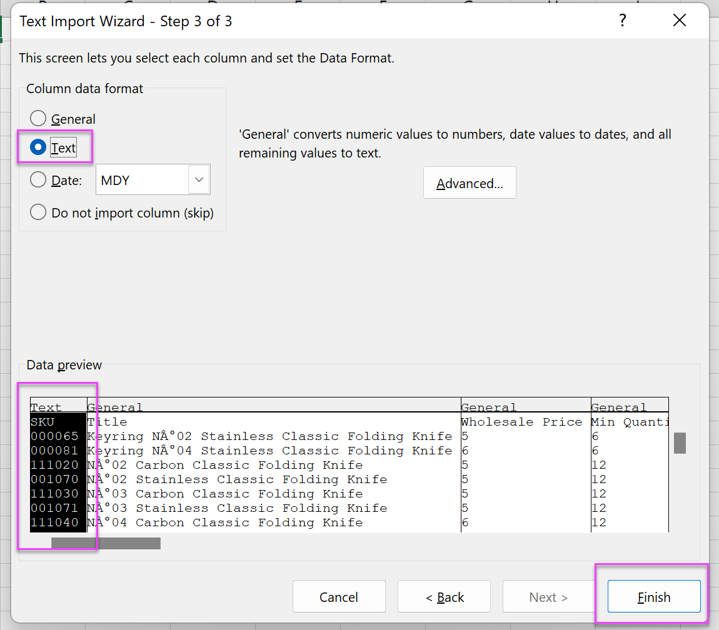The width and height of the screenshot is (719, 630).
Task: Select the General data format radio button
Action: point(38,119)
